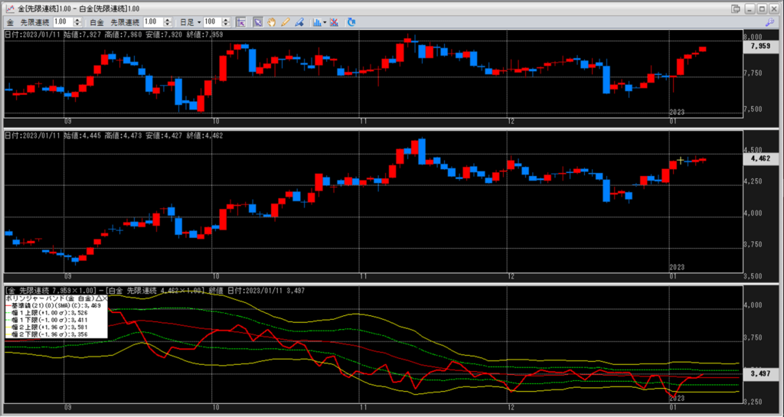Click the 白金 symbol label in toolbar

96,22
